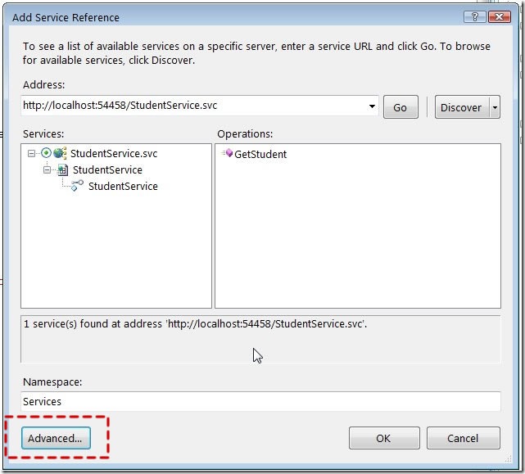Open the Advanced settings button
Viewport: 525px width, 474px height.
point(56,438)
